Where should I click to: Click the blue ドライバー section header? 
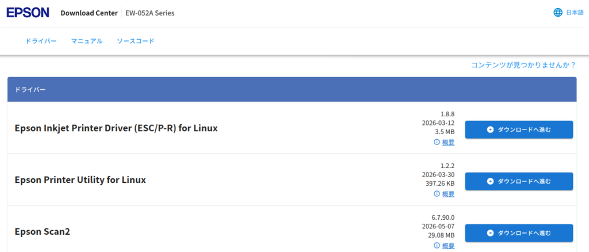[292, 89]
